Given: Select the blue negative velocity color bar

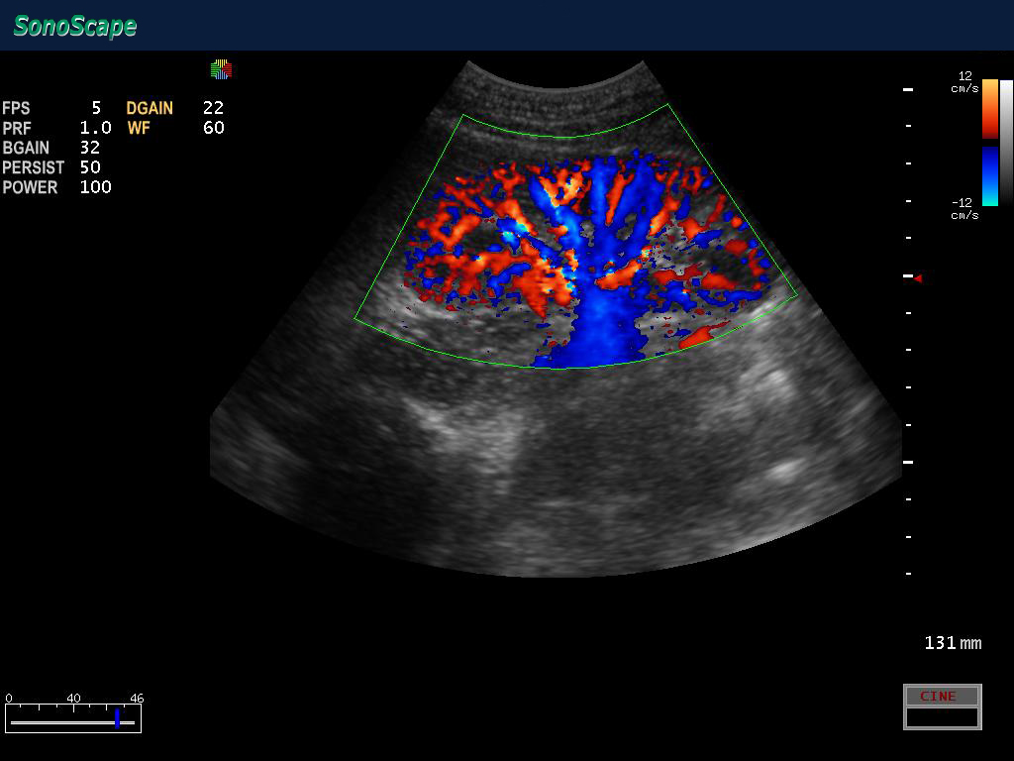Looking at the screenshot, I should 989,175.
